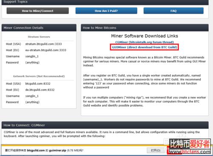213x156 pixels.
Task: Click the guiminer.zip filename in download prompt
Action: pyautogui.click(x=58, y=150)
